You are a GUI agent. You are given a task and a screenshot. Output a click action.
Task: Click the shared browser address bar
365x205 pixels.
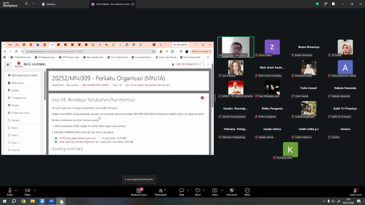[x=88, y=52]
